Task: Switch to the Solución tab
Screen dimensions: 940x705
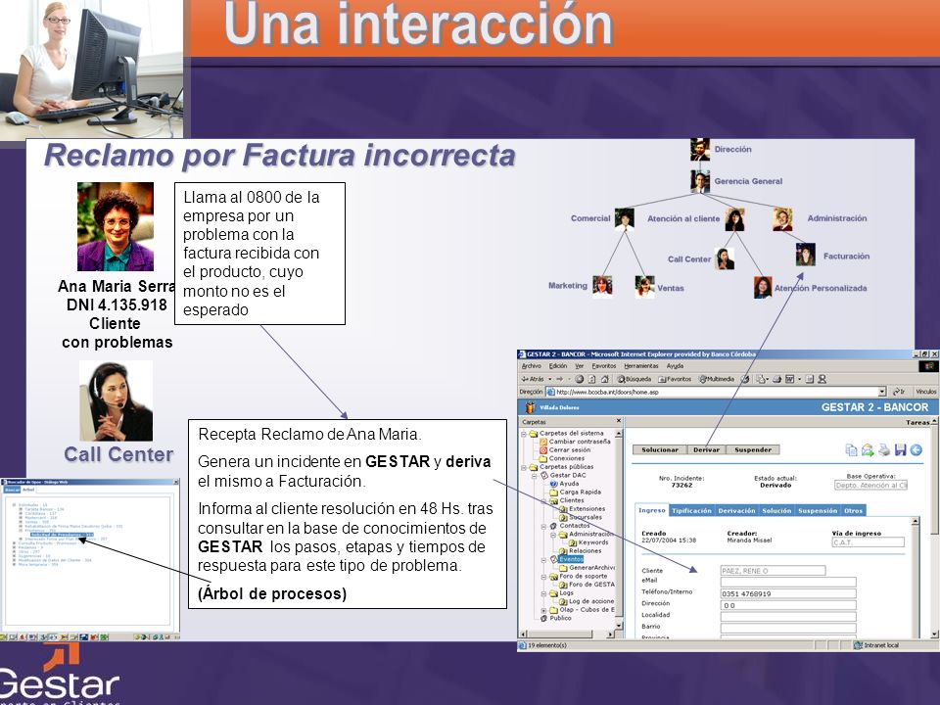Action: click(x=776, y=510)
